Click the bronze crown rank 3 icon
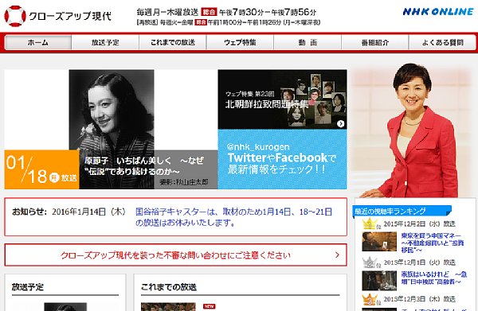The height and width of the screenshot is (311, 478). coord(369,300)
